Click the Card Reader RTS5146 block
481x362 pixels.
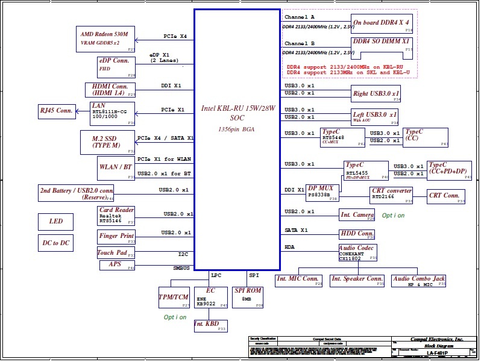[x=116, y=216]
